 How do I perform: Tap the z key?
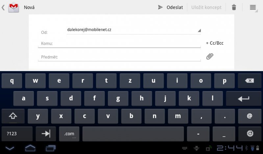(130, 81)
